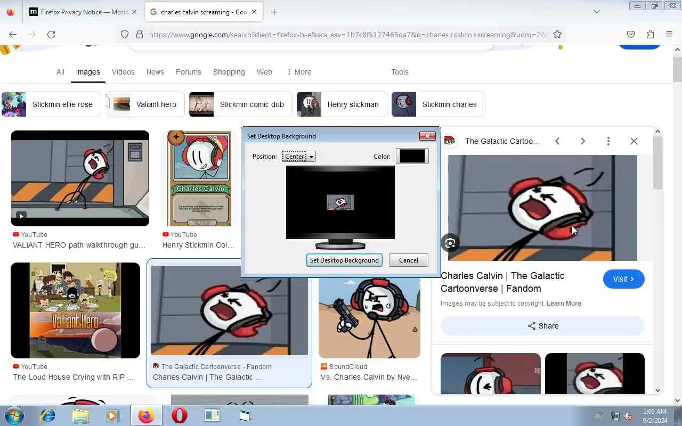Open Vs. Charles Calvin SoundCloud image
The height and width of the screenshot is (426, 682).
coord(369,317)
